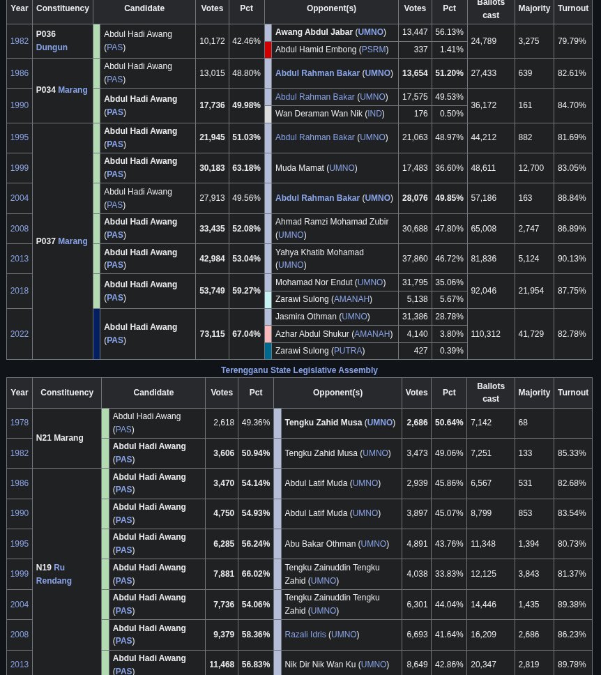Open the 1982 parliament election year link

(x=20, y=41)
